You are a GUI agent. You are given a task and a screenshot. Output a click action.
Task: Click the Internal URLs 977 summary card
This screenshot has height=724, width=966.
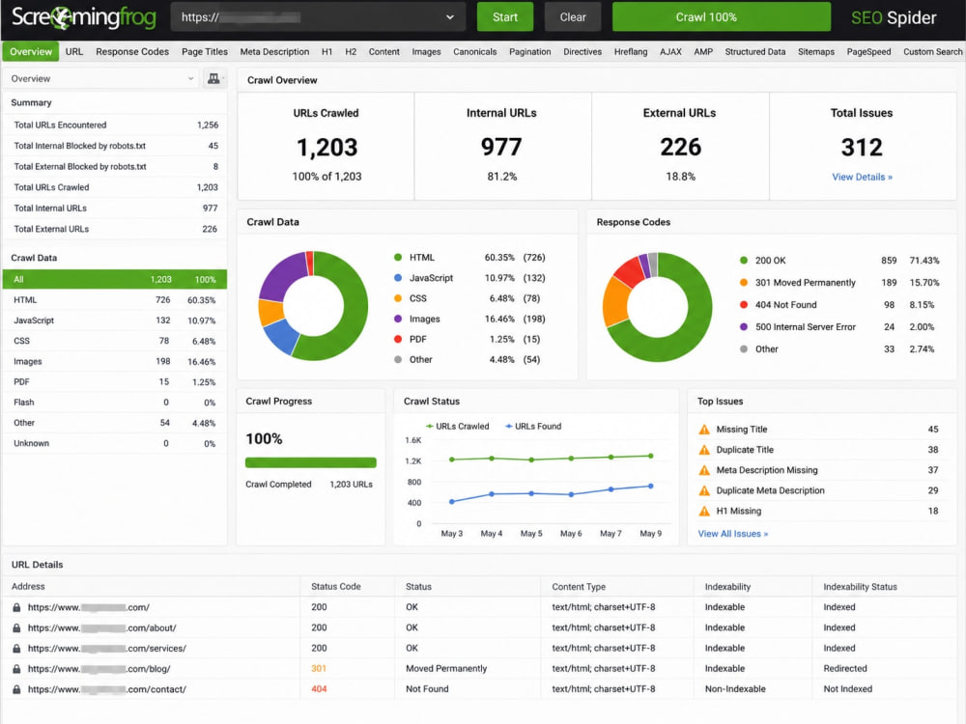(x=502, y=147)
